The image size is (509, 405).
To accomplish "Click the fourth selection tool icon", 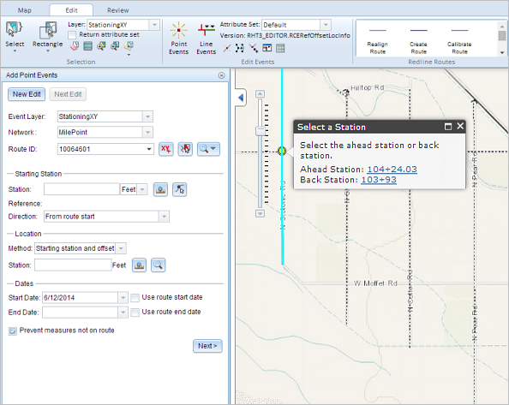I will [x=115, y=46].
